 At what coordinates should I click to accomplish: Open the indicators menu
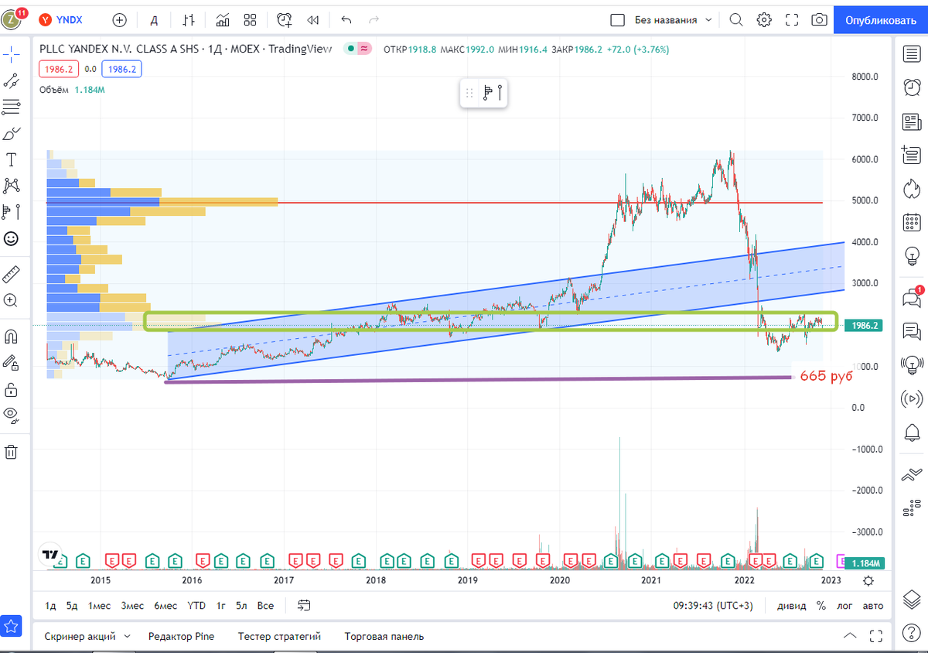point(223,19)
